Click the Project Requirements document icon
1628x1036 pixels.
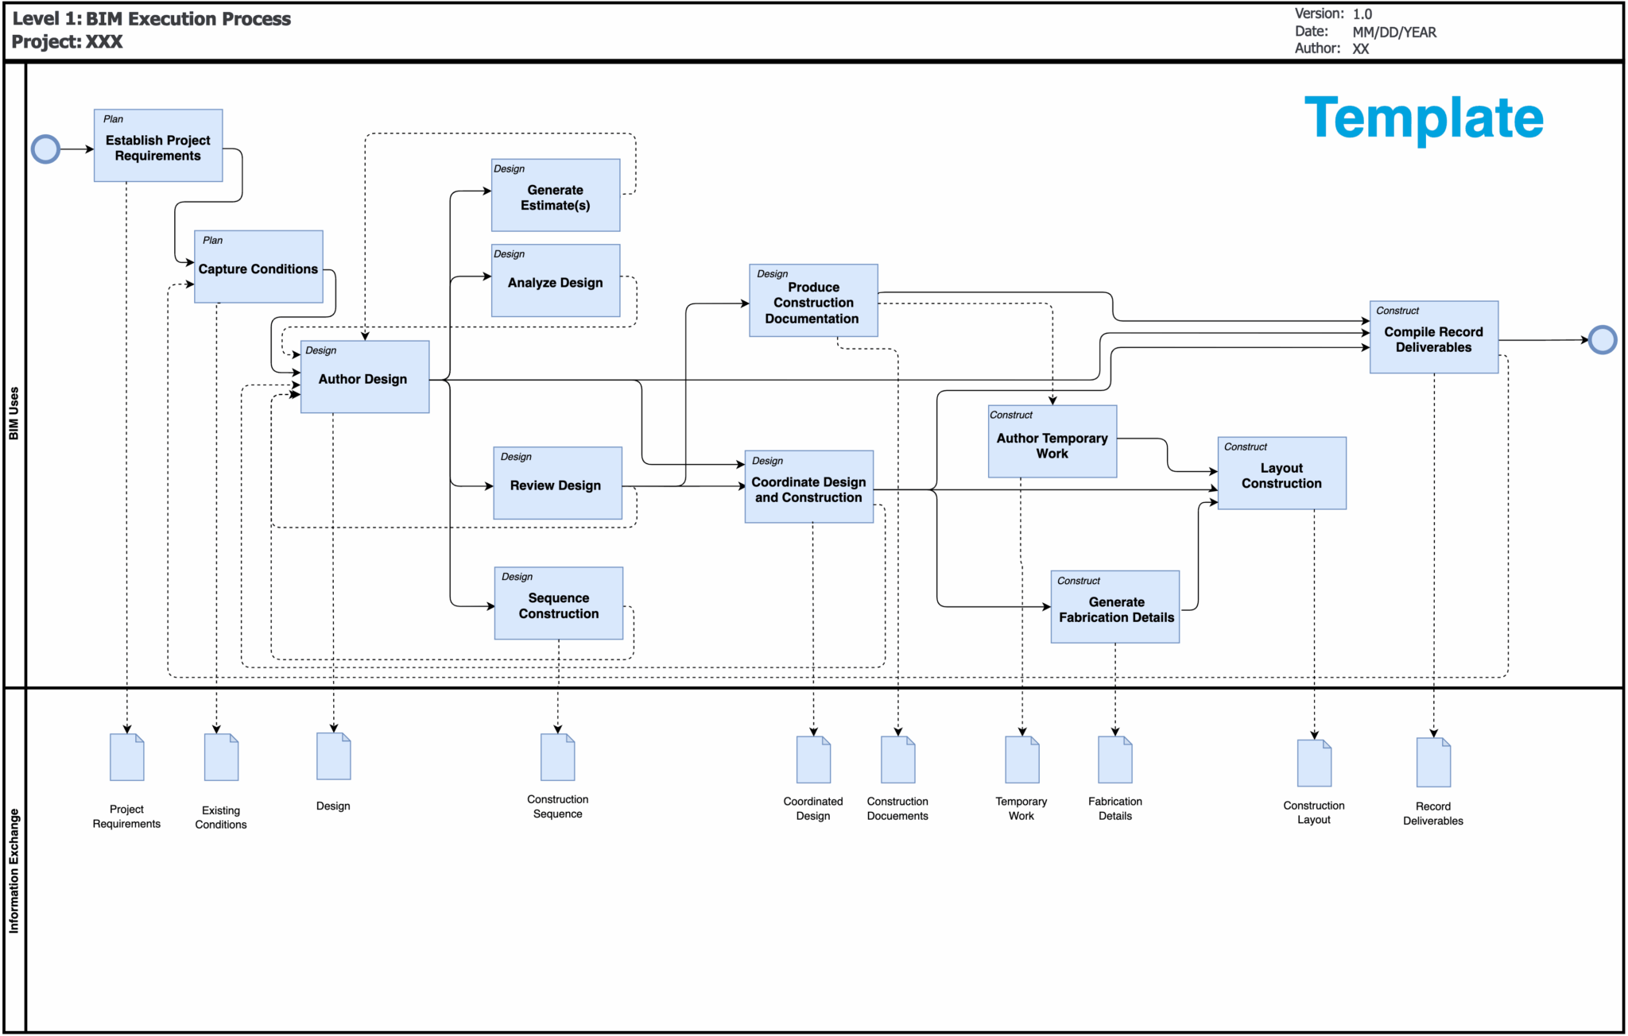(126, 756)
